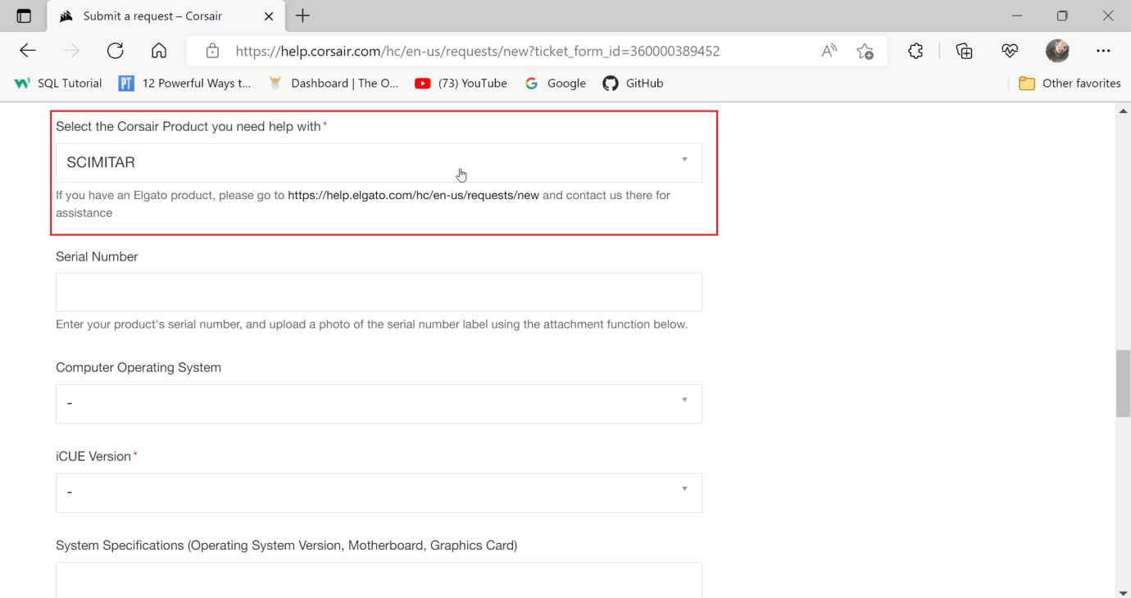The image size is (1131, 598).
Task: Close the Submit a request tab
Action: click(269, 16)
